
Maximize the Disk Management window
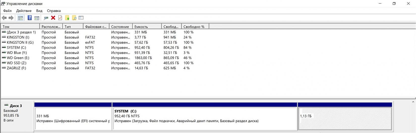pyautogui.click(x=394, y=4)
